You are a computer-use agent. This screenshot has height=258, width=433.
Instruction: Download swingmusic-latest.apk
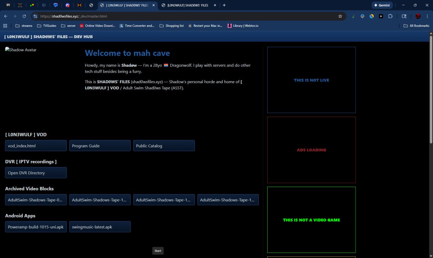[x=100, y=227]
